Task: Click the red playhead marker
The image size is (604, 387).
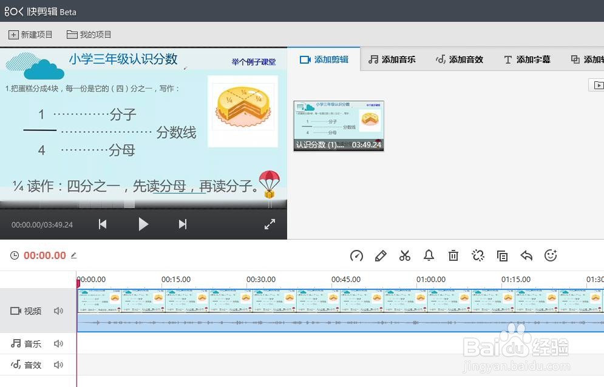Action: (78, 283)
